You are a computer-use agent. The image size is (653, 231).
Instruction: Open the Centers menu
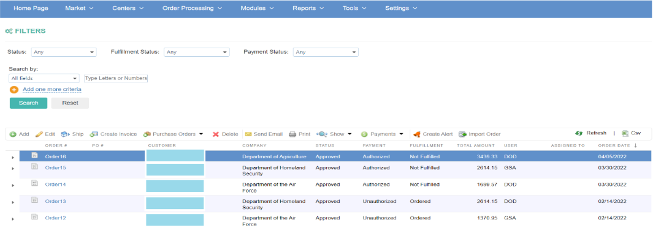coord(128,9)
